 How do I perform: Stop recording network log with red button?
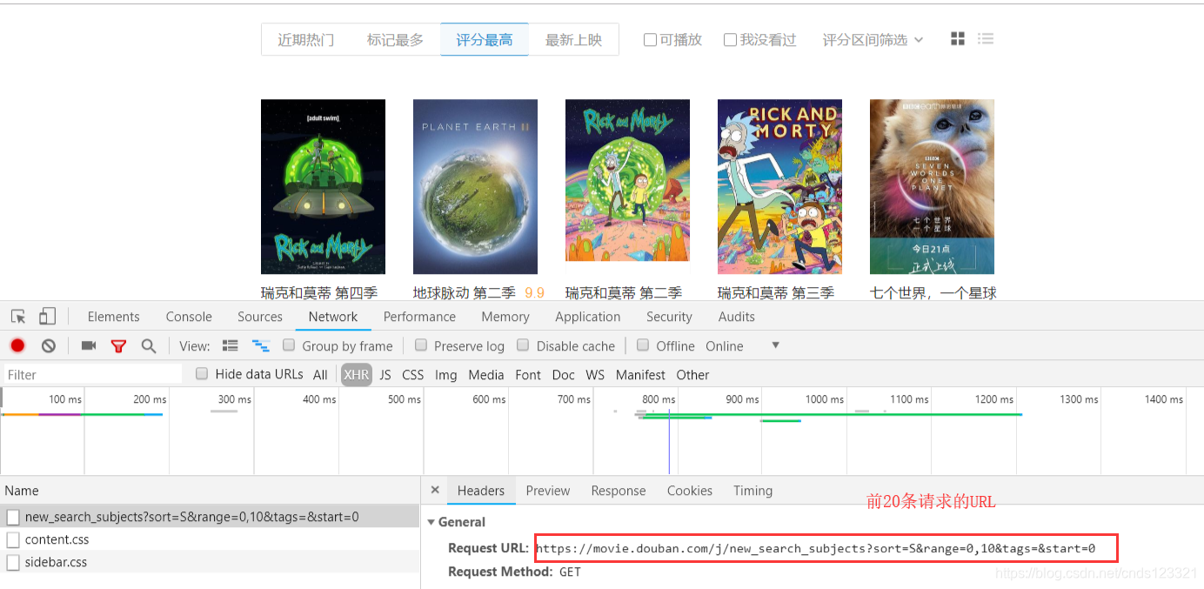pyautogui.click(x=17, y=345)
